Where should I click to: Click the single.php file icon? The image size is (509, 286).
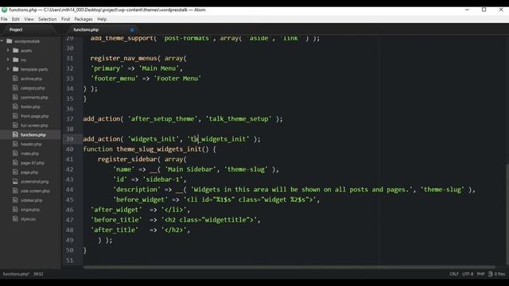(x=15, y=210)
